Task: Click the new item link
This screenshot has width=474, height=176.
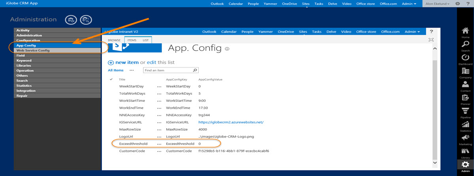Action: coord(127,62)
